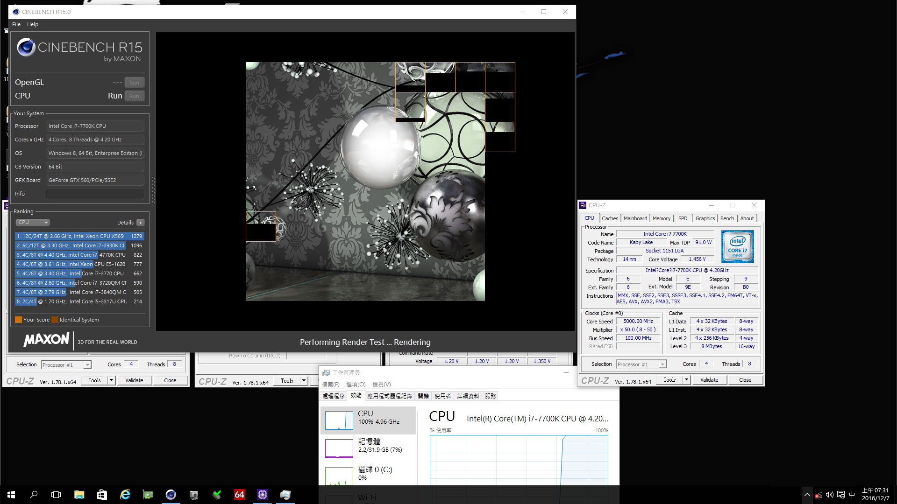Open the GPU card app on taskbar
The width and height of the screenshot is (897, 504).
coord(148,495)
